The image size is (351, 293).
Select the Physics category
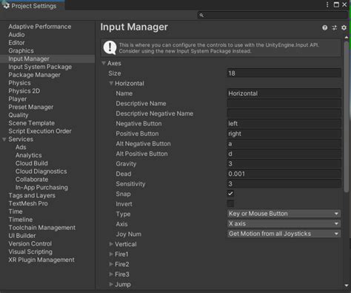click(x=19, y=83)
